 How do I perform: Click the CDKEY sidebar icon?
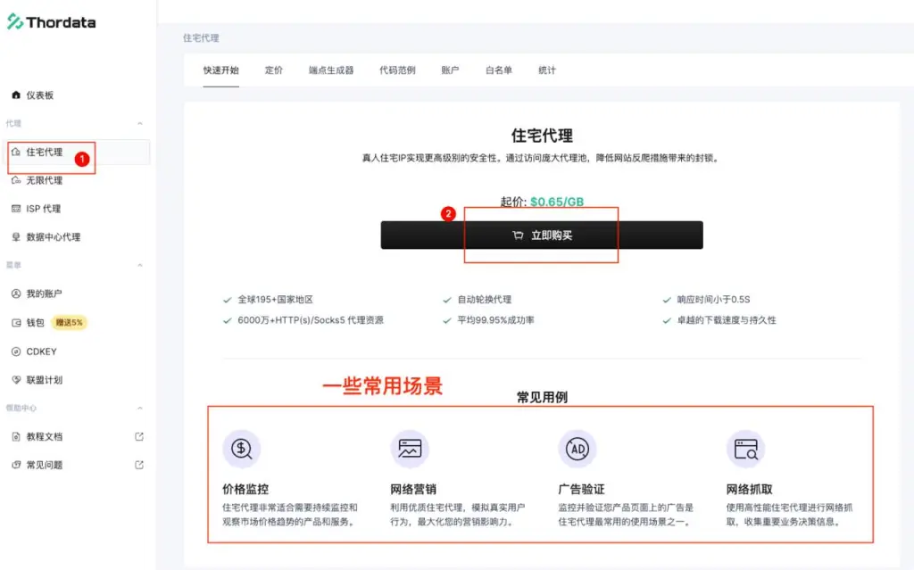16,351
